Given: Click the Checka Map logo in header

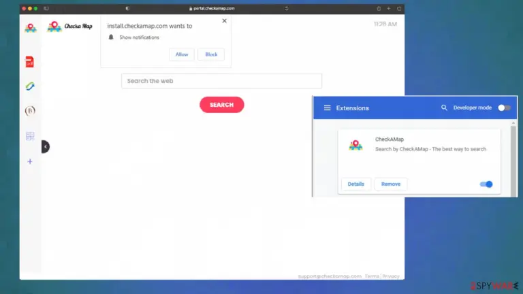Looking at the screenshot, I should click(x=69, y=27).
